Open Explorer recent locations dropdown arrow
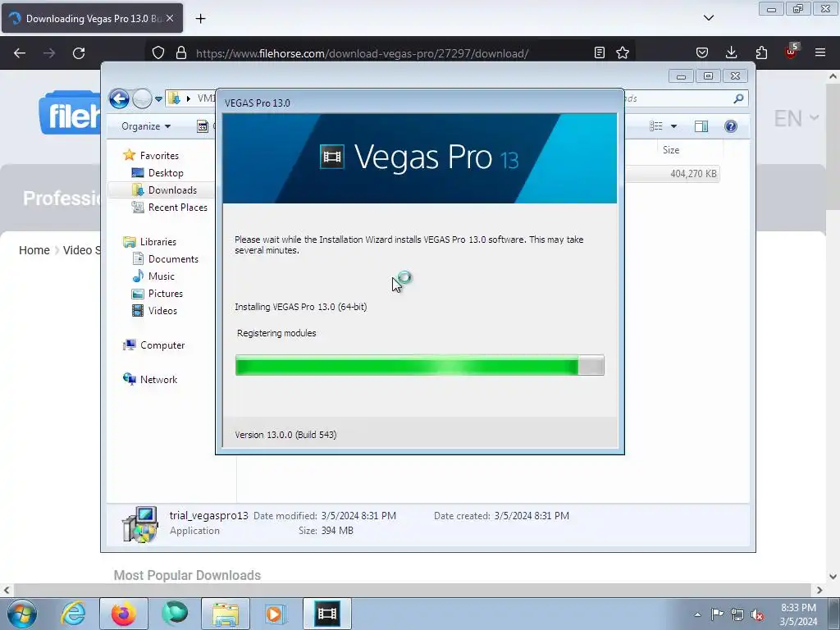Image resolution: width=840 pixels, height=630 pixels. (158, 99)
